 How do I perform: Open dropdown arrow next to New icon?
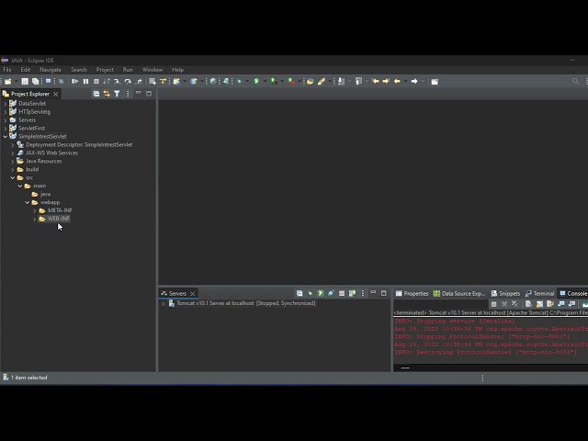(x=16, y=82)
